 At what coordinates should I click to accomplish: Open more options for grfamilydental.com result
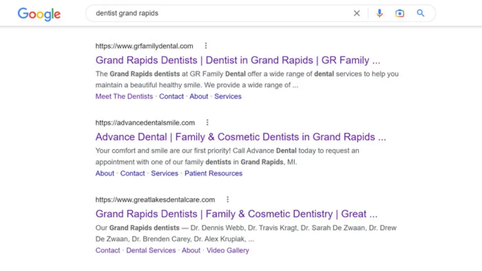coord(206,46)
